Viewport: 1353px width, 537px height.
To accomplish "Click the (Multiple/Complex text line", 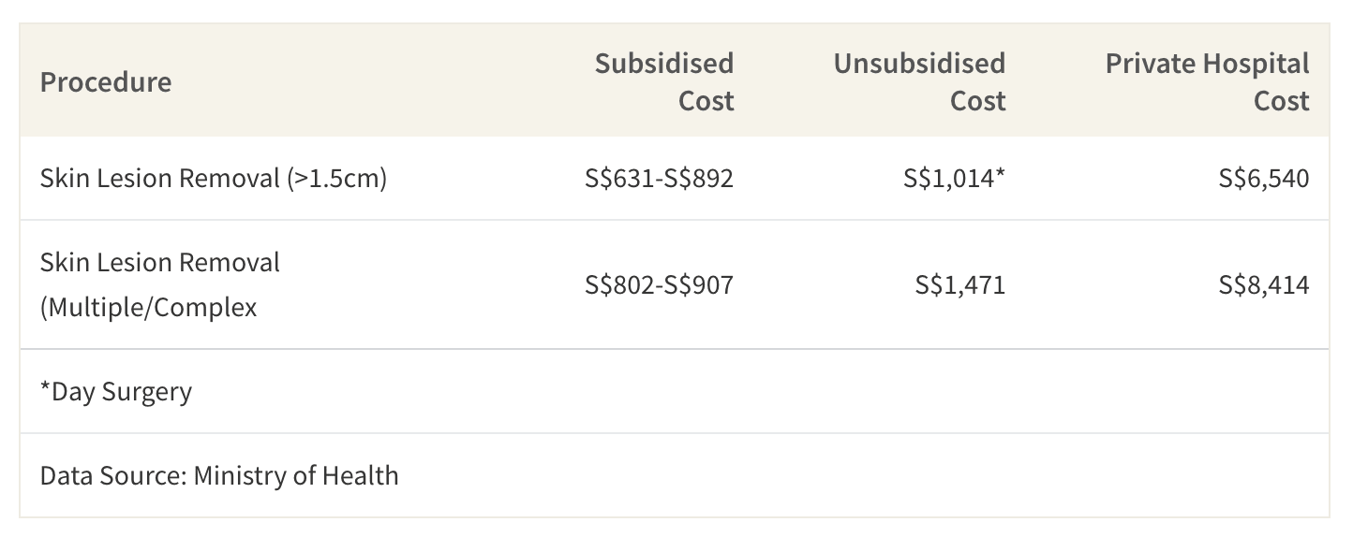I will click(149, 307).
